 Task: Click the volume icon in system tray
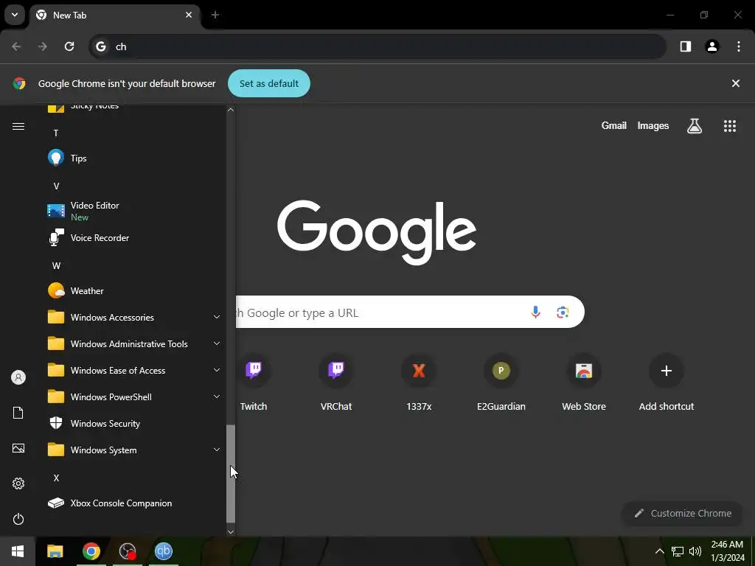click(695, 551)
